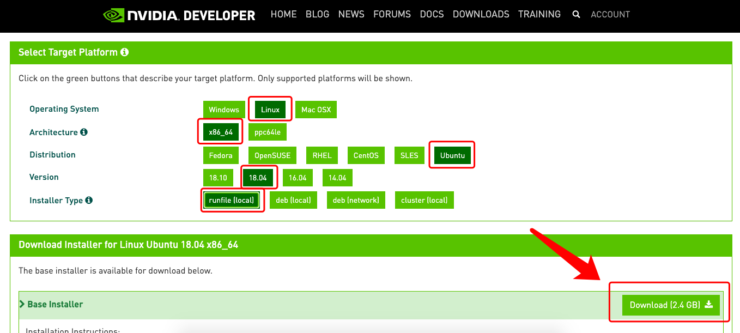This screenshot has width=740, height=333.
Task: Choose deb (network) installer type
Action: (356, 200)
